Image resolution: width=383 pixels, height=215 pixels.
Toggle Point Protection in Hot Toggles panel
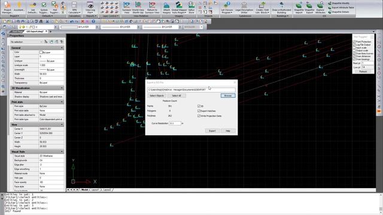click(354, 42)
